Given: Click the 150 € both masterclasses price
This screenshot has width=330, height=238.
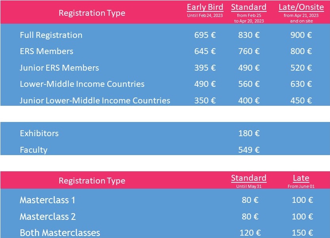Looking at the screenshot, I should [x=302, y=233].
